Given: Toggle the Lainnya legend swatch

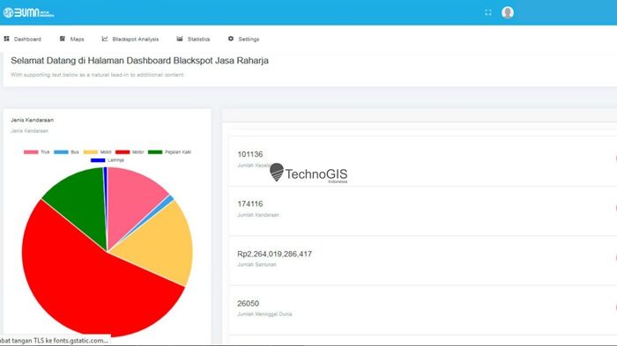Looking at the screenshot, I should 98,160.
